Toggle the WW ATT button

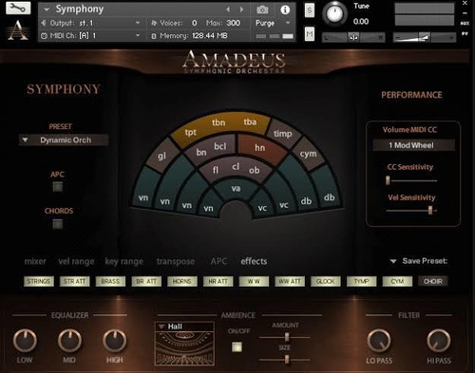tap(290, 281)
